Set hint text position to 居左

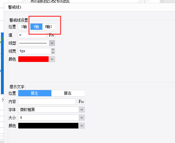point(35,93)
